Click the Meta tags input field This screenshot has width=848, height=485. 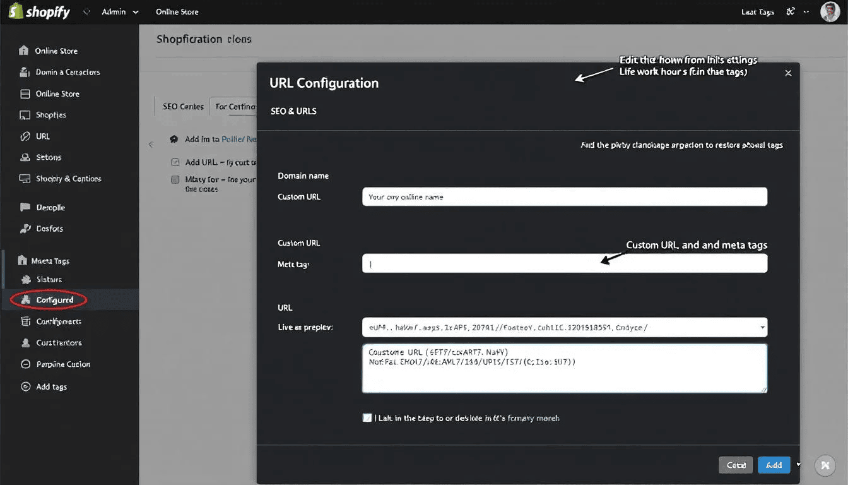(x=564, y=264)
